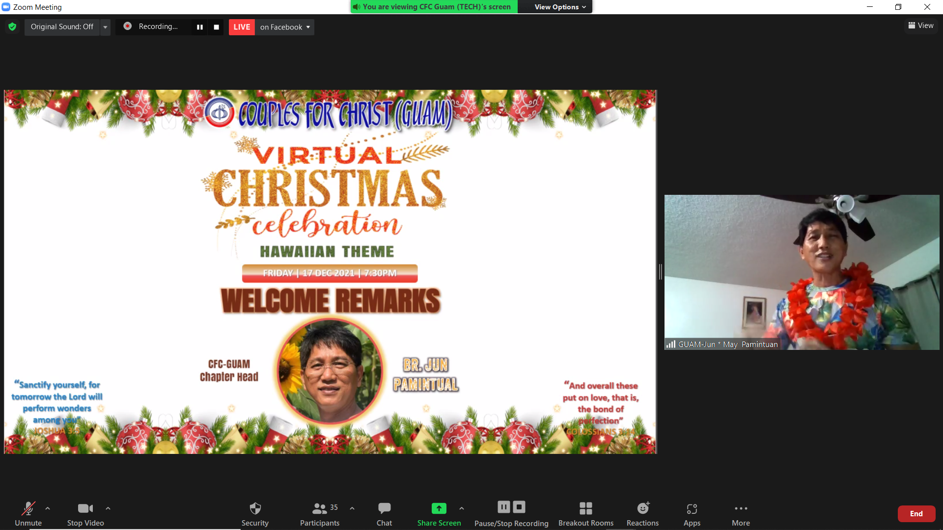943x530 pixels.
Task: Click the Recording indicator
Action: (x=151, y=26)
